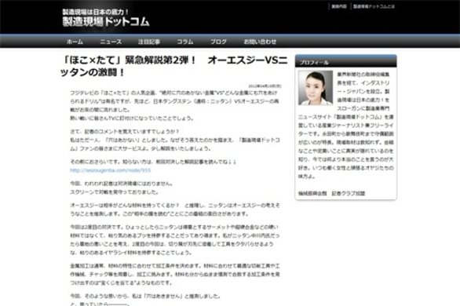The height and width of the screenshot is (306, 460).
Task: Click the 製造現場ドットコムとは header link
Action: (374, 6)
